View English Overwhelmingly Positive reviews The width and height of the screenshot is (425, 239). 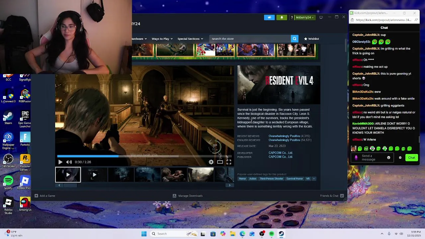click(284, 140)
